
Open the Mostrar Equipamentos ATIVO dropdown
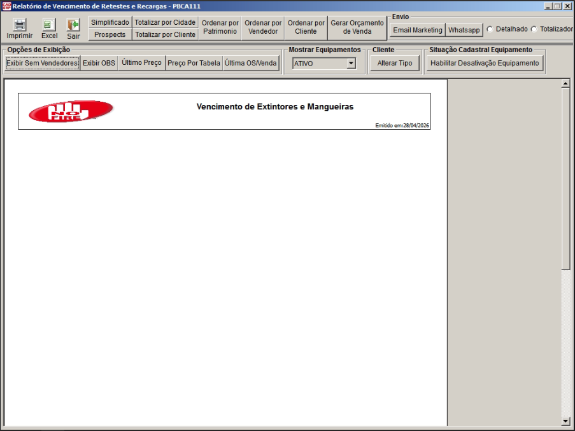click(351, 64)
